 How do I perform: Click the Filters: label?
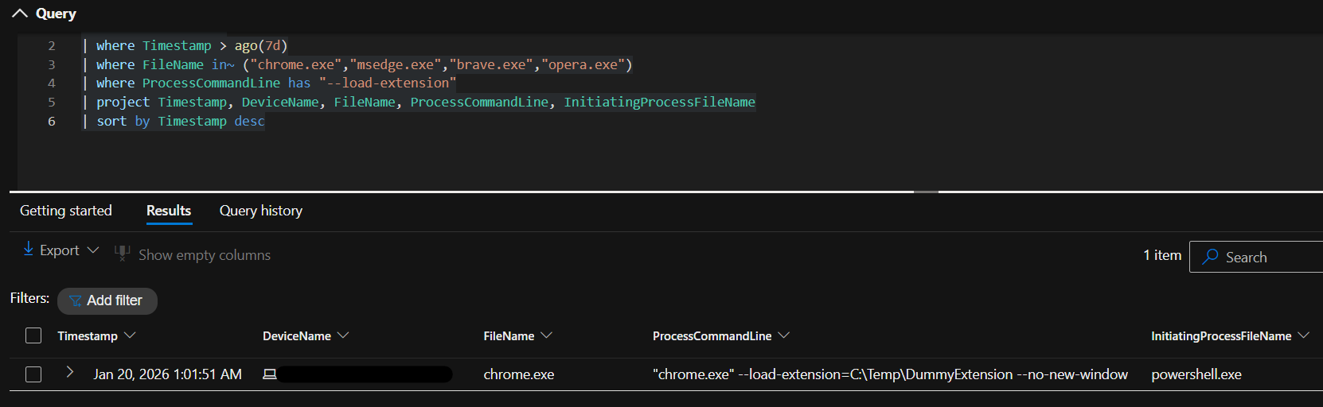[x=29, y=298]
